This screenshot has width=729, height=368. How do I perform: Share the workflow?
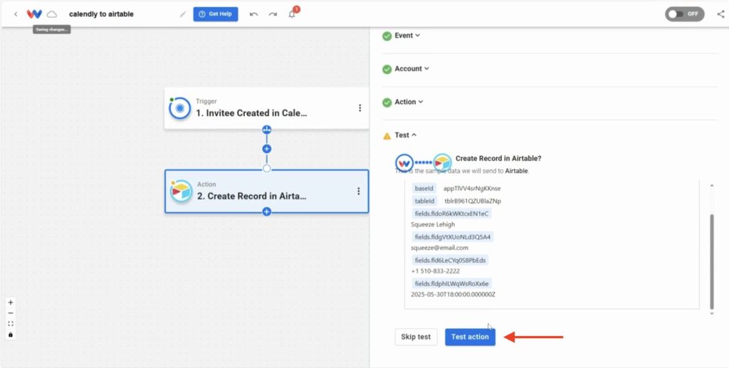tap(720, 14)
